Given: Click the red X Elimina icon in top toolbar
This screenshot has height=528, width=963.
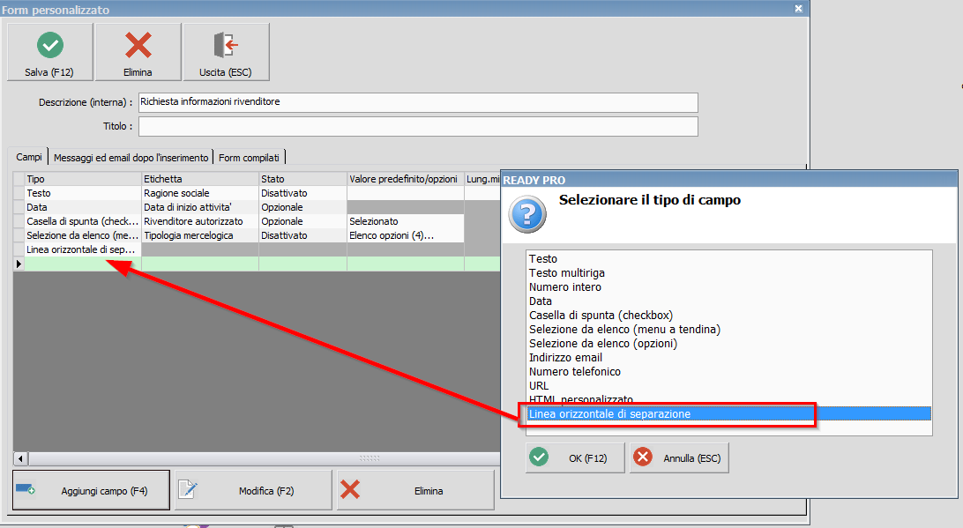Looking at the screenshot, I should click(138, 45).
